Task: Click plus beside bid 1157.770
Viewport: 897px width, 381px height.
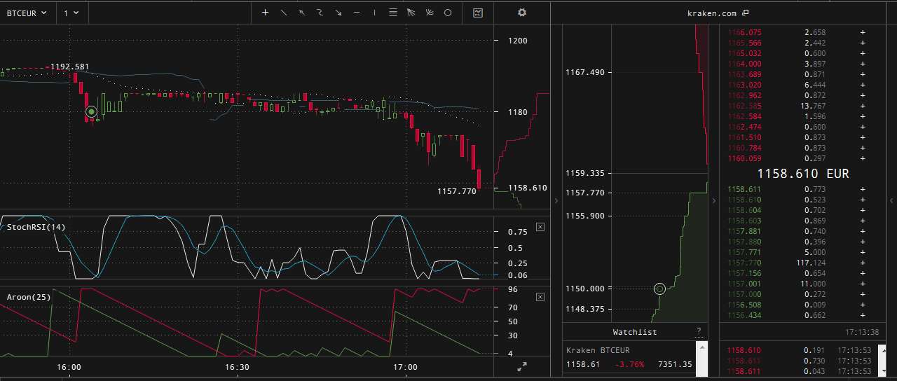Action: click(863, 263)
